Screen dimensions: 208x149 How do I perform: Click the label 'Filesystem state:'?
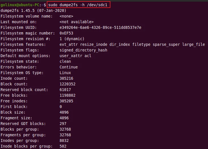point(20,61)
